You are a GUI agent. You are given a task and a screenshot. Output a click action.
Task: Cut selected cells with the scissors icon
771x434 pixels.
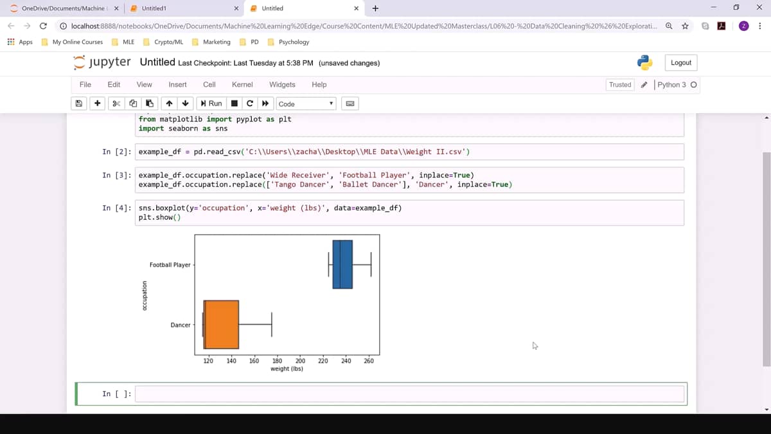116,104
